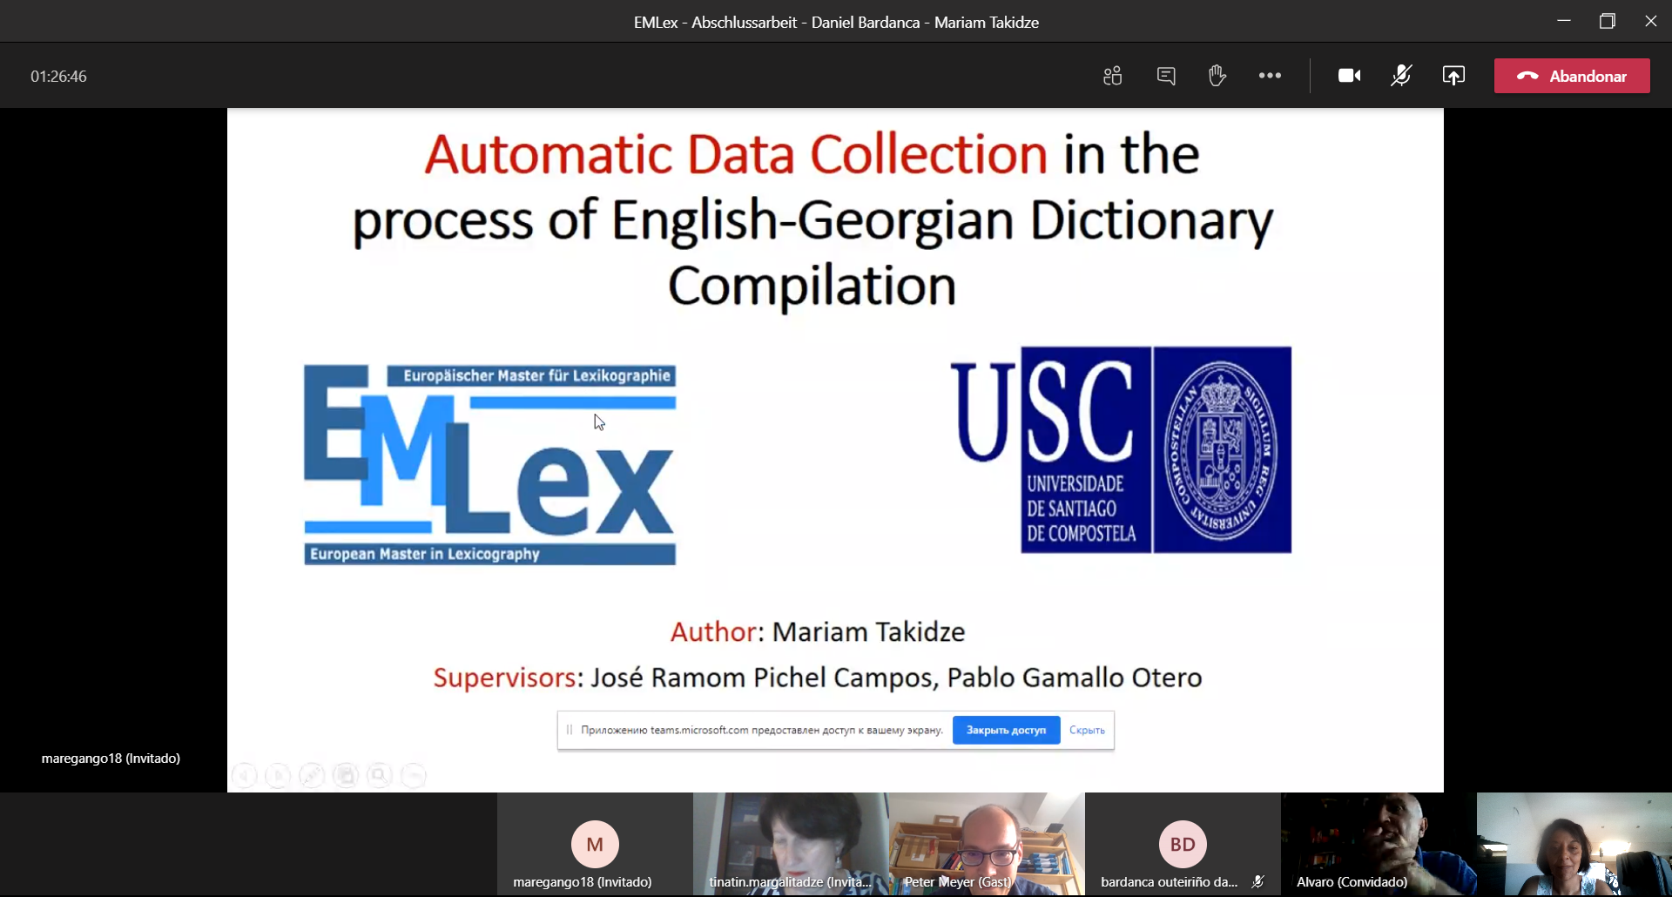The image size is (1672, 897).
Task: Open the meeting chat panel
Action: 1166,76
